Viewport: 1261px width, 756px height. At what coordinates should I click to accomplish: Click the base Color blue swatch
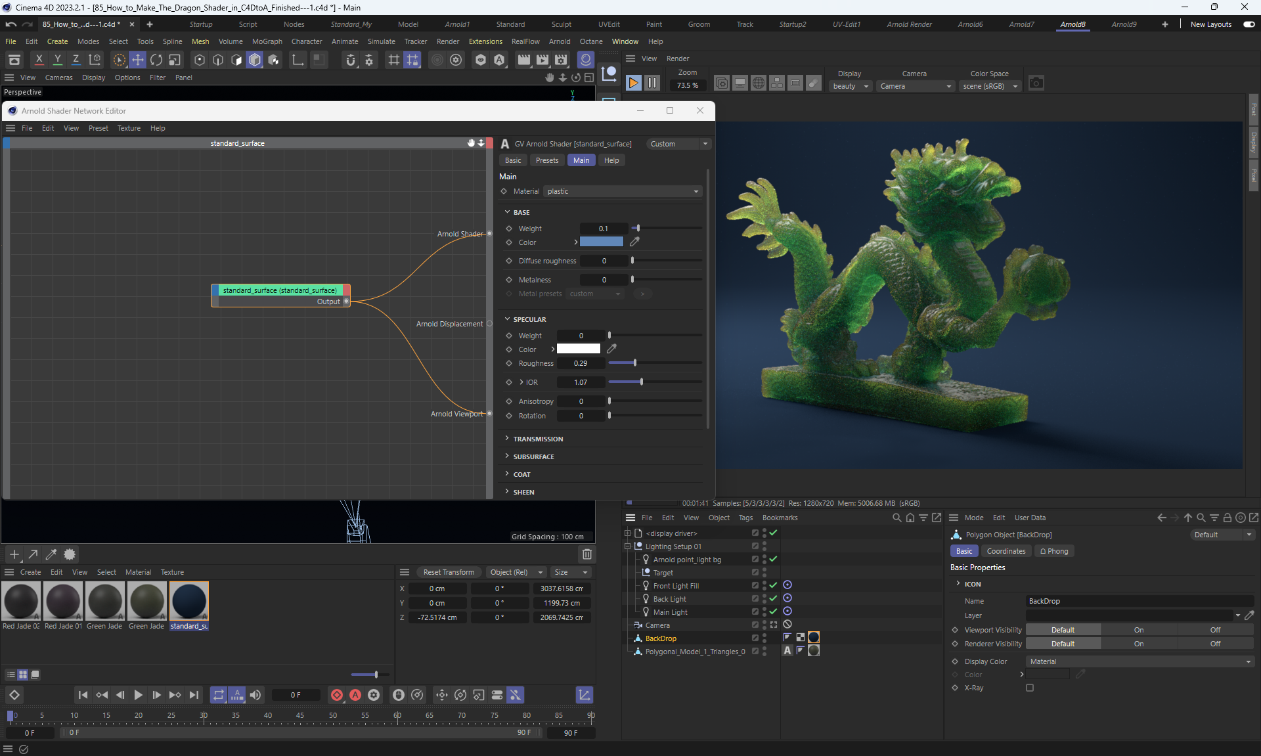tap(601, 242)
